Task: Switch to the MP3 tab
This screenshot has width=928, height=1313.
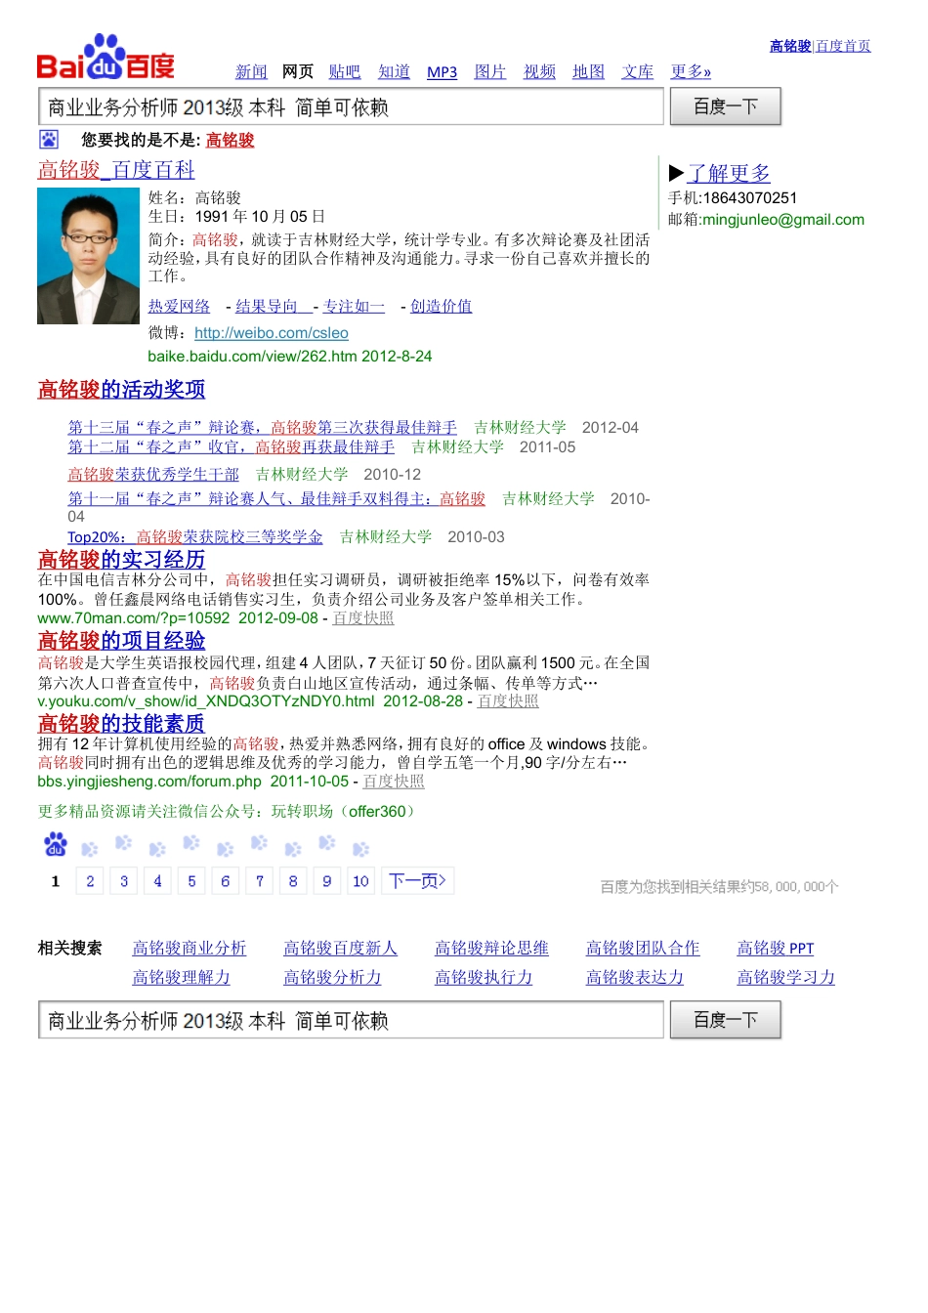Action: coord(443,72)
